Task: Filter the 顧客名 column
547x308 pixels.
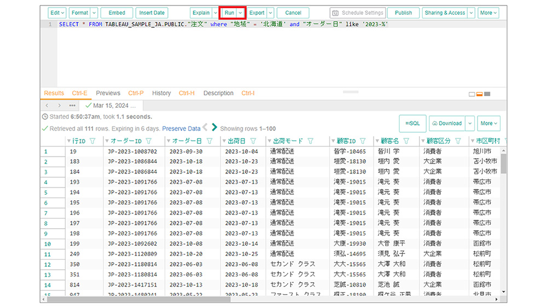Action: click(406, 141)
